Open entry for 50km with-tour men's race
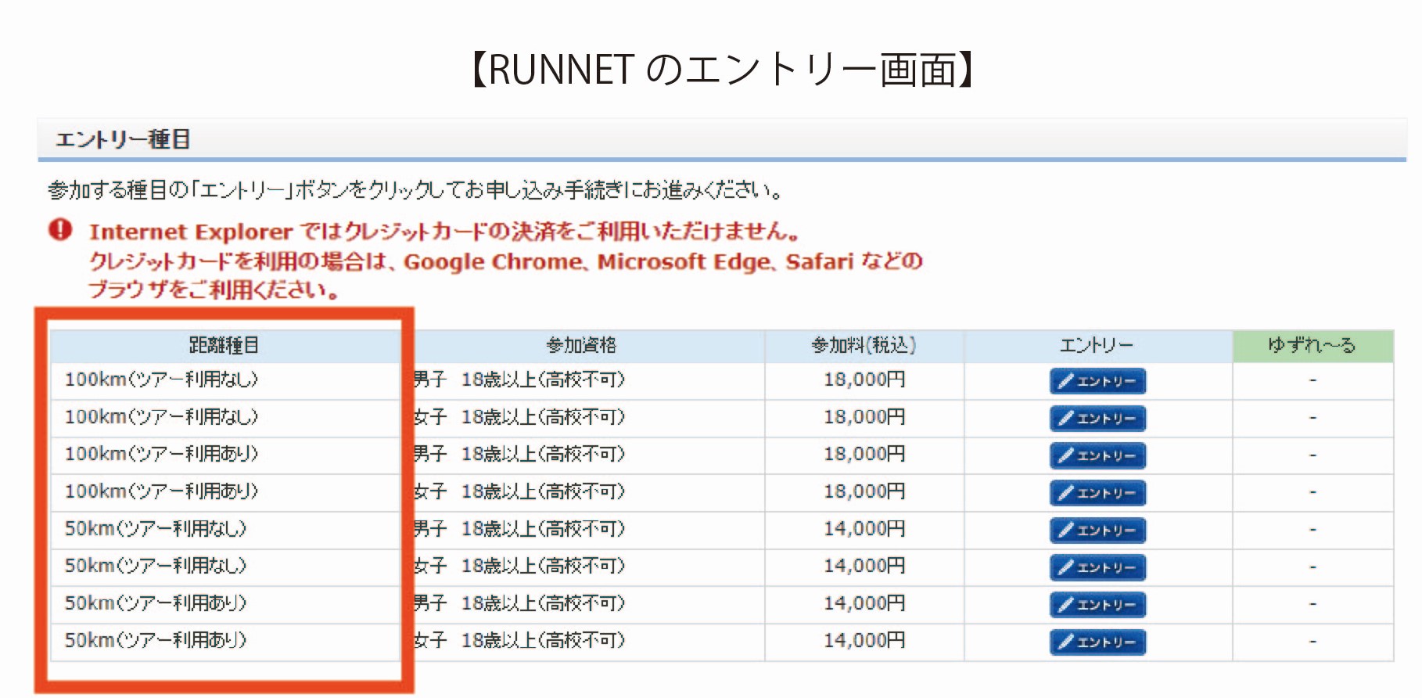This screenshot has height=698, width=1422. tap(1097, 605)
